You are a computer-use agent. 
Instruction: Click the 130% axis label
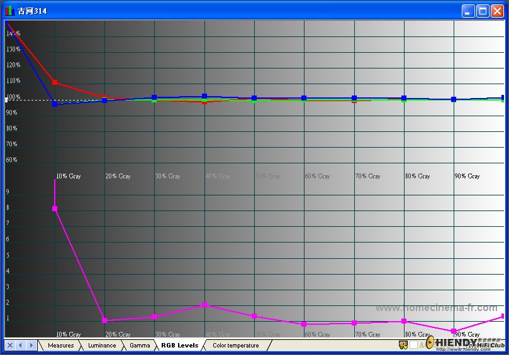tap(13, 49)
